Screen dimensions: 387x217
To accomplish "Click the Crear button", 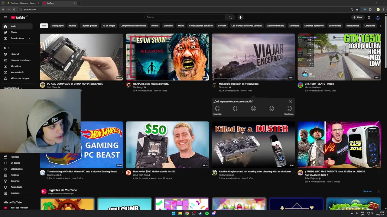I will tap(358, 17).
